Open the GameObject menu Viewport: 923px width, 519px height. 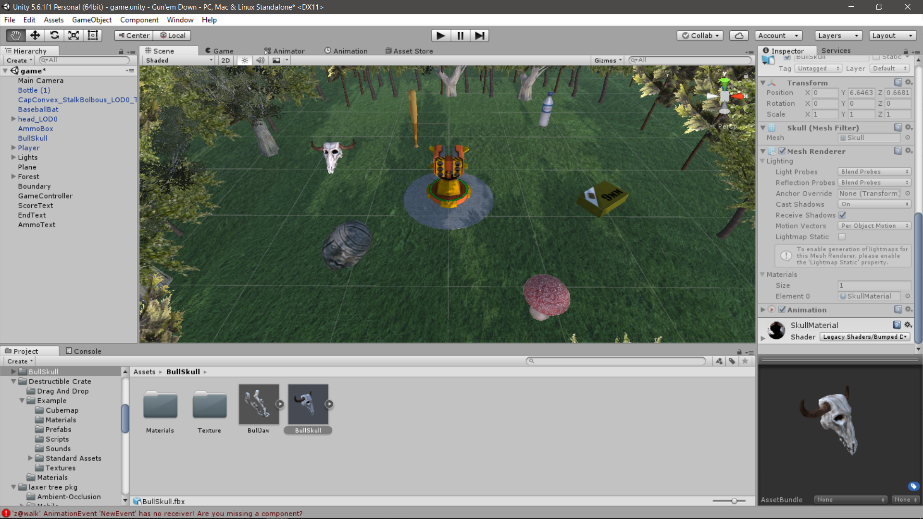[91, 20]
